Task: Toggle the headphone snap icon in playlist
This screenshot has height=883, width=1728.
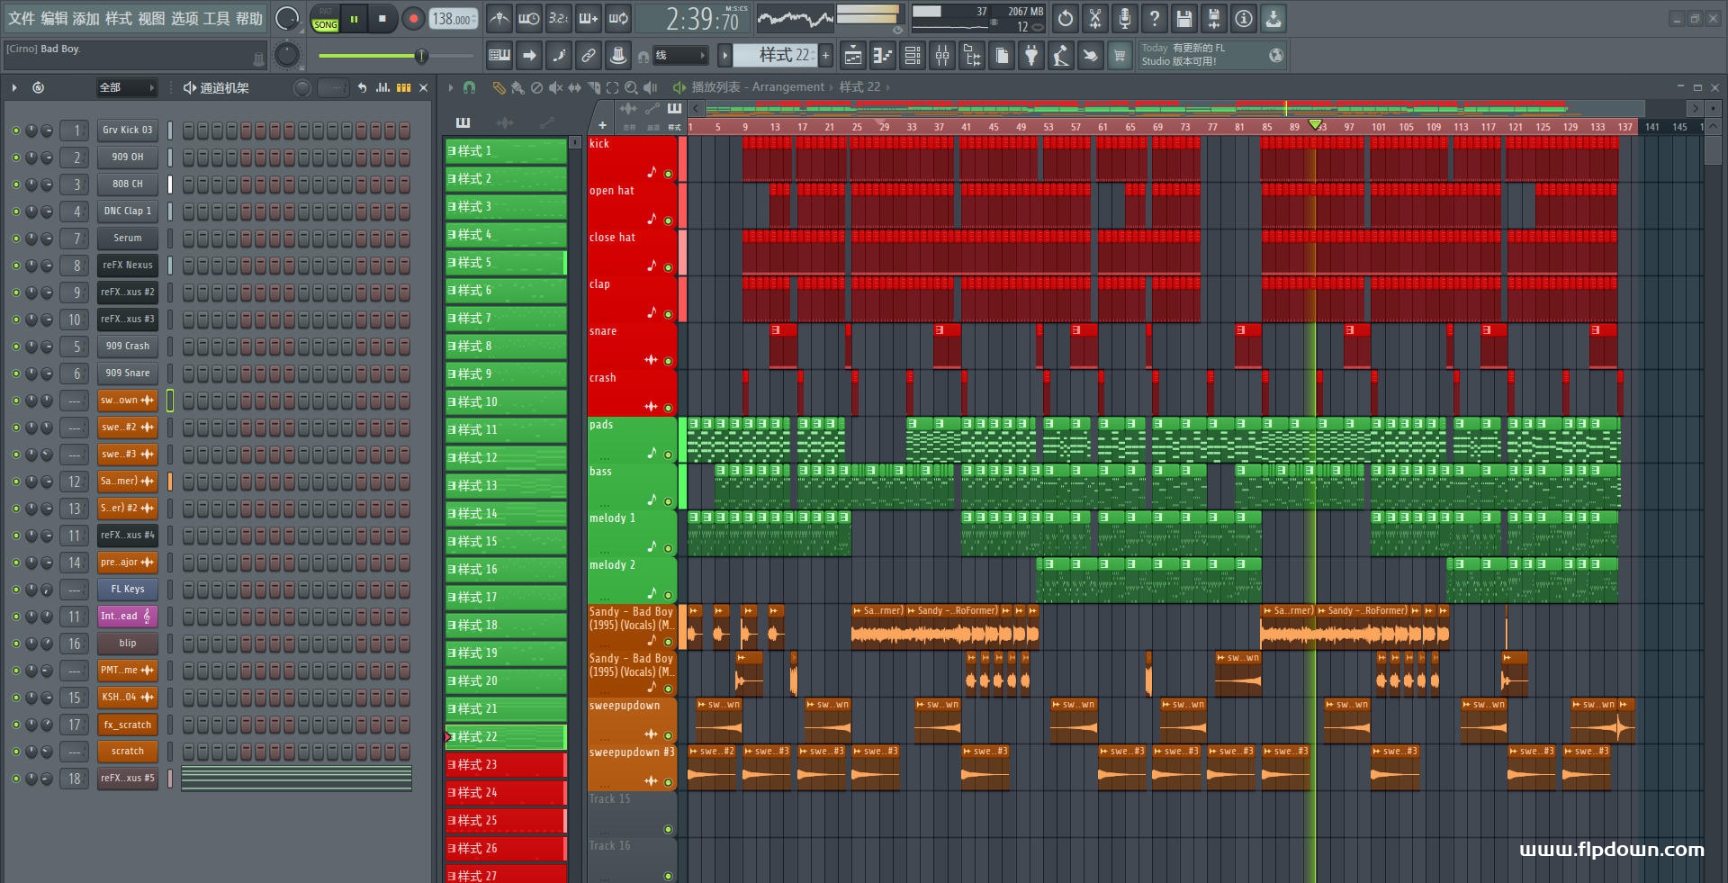Action: 469,87
